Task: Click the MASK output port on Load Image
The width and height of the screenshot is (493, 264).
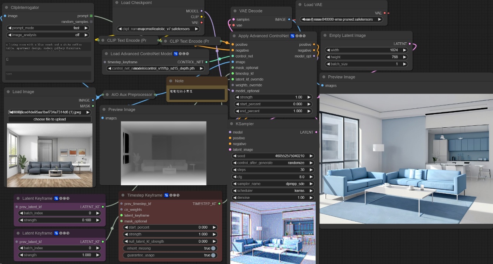Action: 93,106
